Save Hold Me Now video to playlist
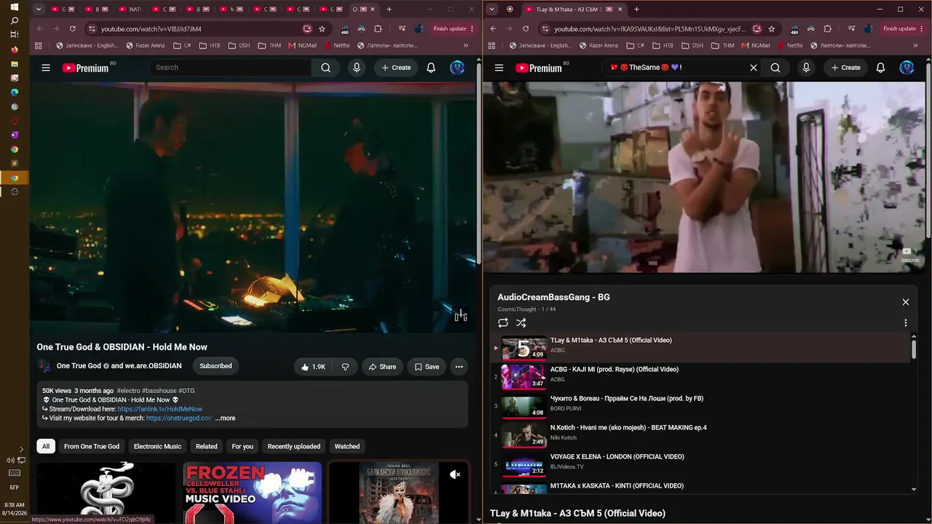 [427, 367]
